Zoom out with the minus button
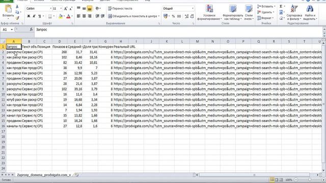326x183 pixels. (296, 180)
